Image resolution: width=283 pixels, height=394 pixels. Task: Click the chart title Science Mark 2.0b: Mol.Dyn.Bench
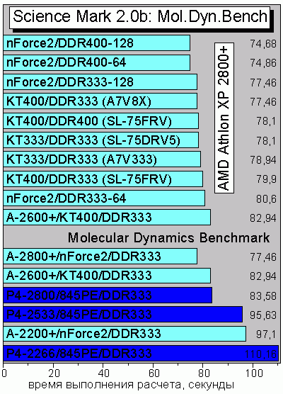pyautogui.click(x=140, y=16)
